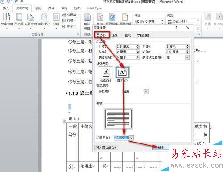Click the 右 right margin input field
Screen dimensions: 223x172
pos(176,52)
